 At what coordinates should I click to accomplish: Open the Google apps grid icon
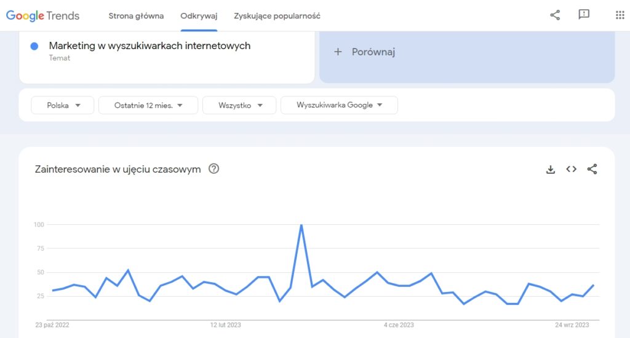(620, 15)
